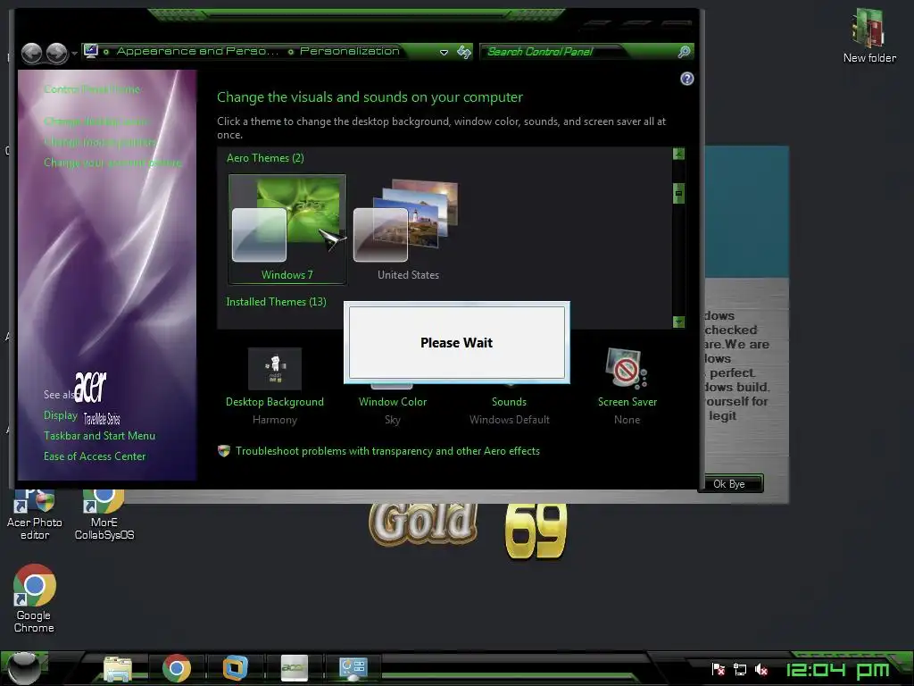Open the recent pages dropdown beside the Forward arrow
The image size is (914, 686).
click(x=74, y=54)
